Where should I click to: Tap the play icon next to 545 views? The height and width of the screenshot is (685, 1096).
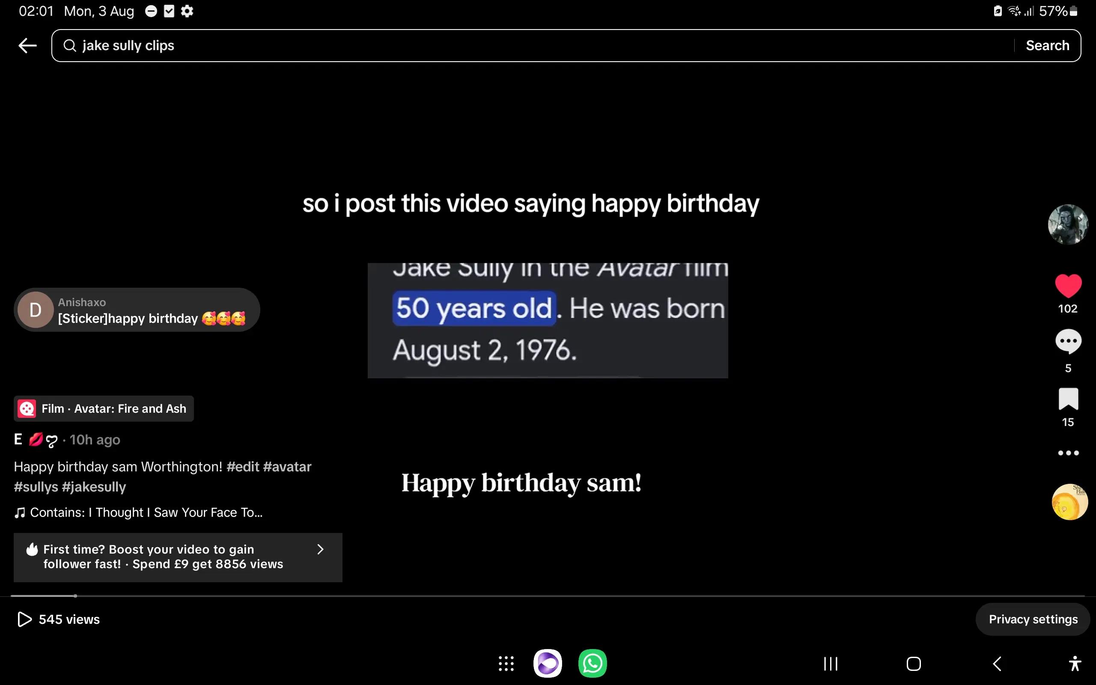tap(24, 619)
